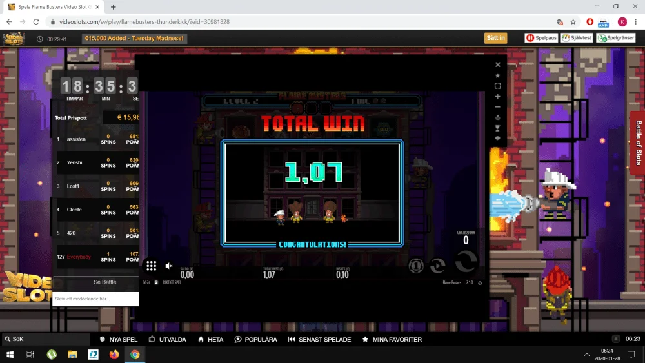645x363 pixels.
Task: Open the Opera red extension icon
Action: (x=590, y=22)
